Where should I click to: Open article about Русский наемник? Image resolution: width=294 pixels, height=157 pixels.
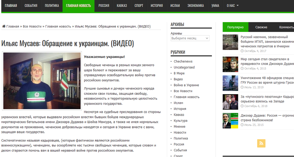coord(267,41)
